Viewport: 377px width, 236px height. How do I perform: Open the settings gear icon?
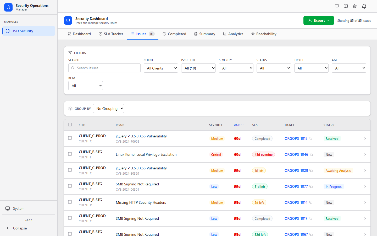coord(355,6)
